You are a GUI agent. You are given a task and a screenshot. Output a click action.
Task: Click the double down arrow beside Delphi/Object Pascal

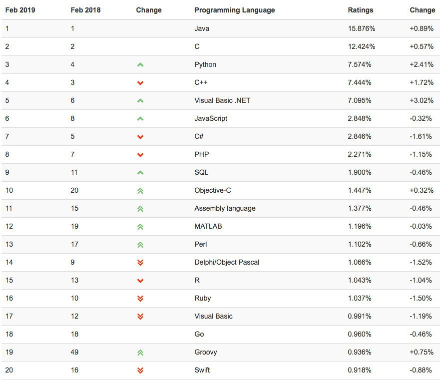pos(140,263)
